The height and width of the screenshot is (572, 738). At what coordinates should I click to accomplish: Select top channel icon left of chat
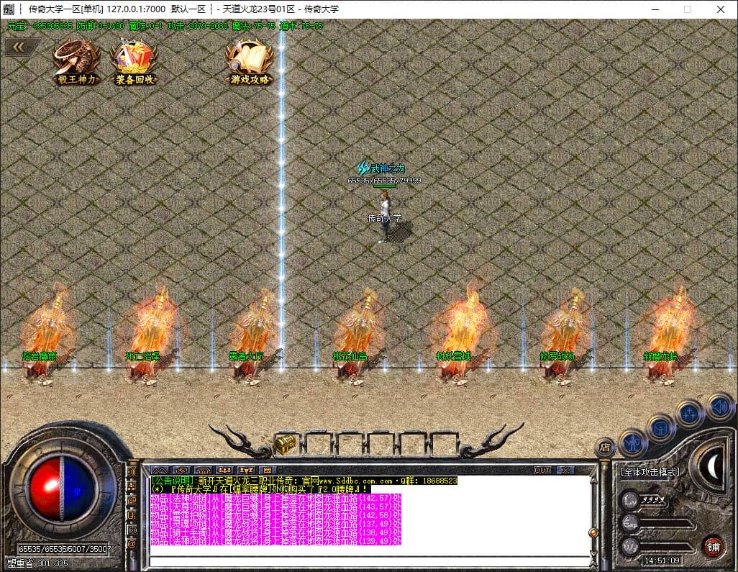coord(132,472)
